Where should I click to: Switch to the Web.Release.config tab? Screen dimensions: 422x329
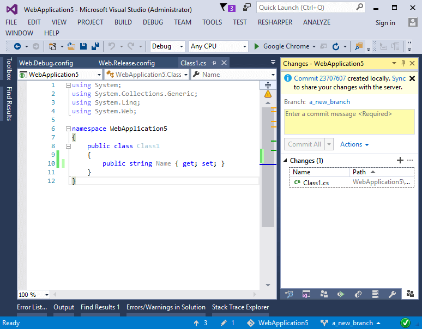coord(126,63)
